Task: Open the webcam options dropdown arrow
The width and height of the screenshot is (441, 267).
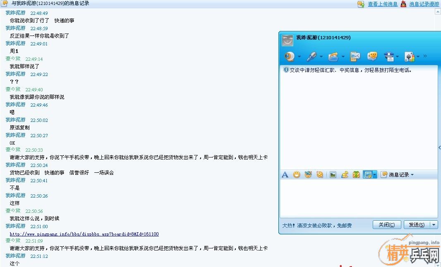Action: click(299, 57)
